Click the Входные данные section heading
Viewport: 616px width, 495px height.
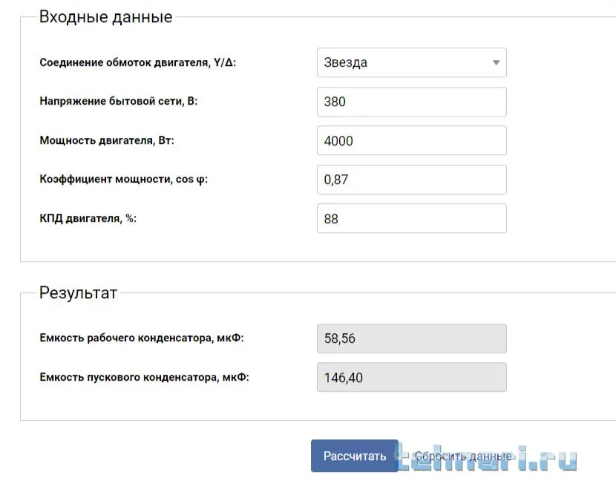(x=105, y=16)
